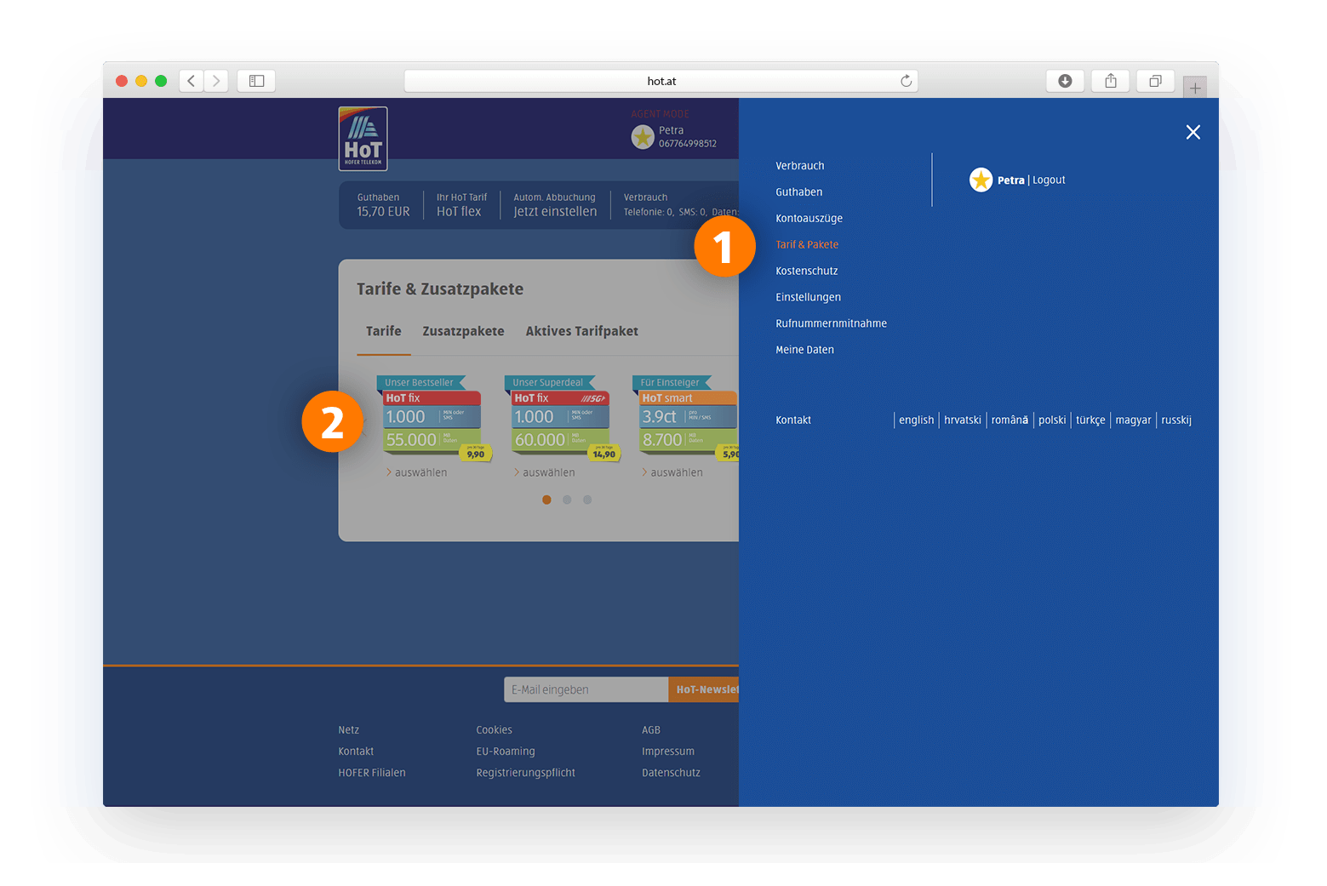The image size is (1327, 886).
Task: Click the Petra phone number in the header
Action: click(x=688, y=144)
